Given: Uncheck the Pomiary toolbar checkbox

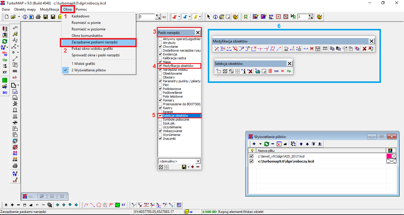Looking at the screenshot, I should pos(160,100).
